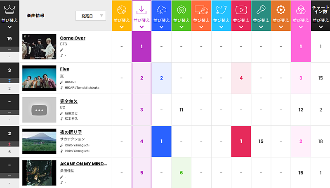Click pink column rank 1 for Come Over
Viewport: 330px width, 188px height.
[301, 47]
